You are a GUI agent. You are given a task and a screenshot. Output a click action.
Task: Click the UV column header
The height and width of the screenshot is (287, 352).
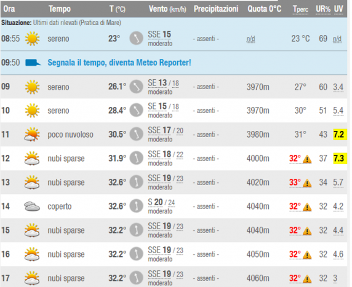[x=338, y=9]
